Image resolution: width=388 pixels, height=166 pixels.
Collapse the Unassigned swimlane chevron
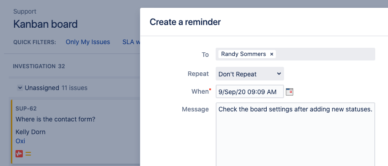click(x=20, y=88)
